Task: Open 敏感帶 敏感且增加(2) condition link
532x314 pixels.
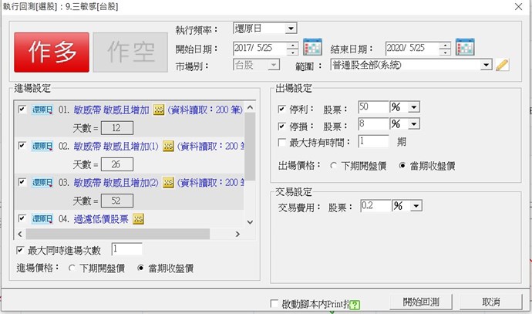Action: click(116, 183)
